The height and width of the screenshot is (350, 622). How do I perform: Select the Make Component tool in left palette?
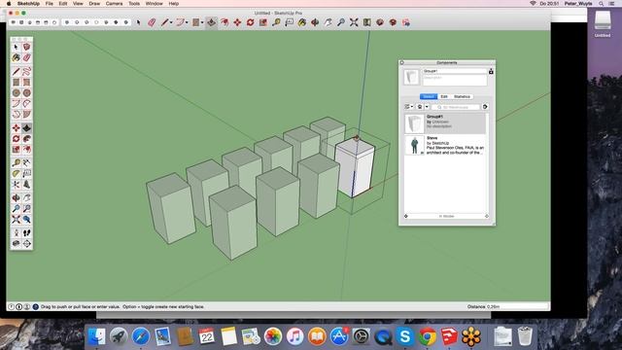point(26,47)
